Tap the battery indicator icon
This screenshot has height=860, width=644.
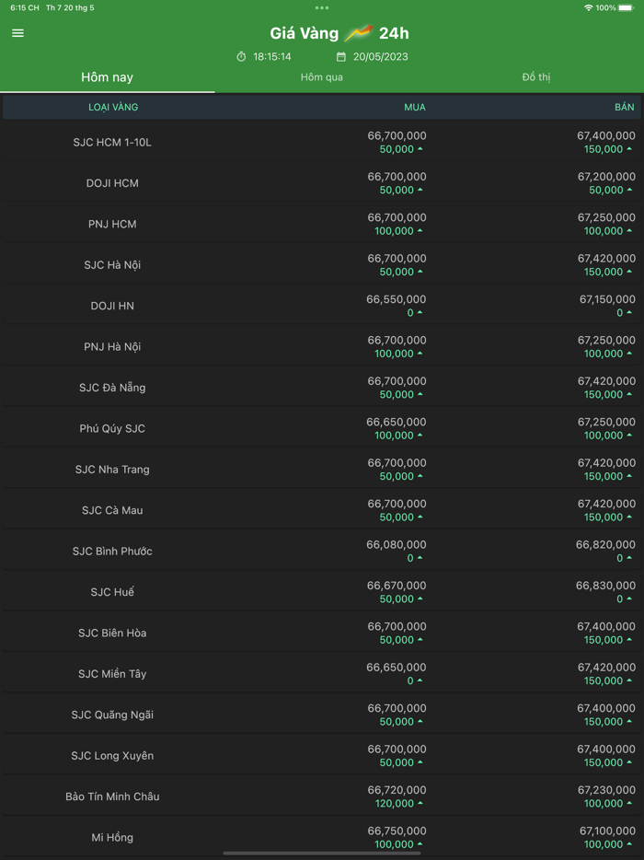click(626, 7)
